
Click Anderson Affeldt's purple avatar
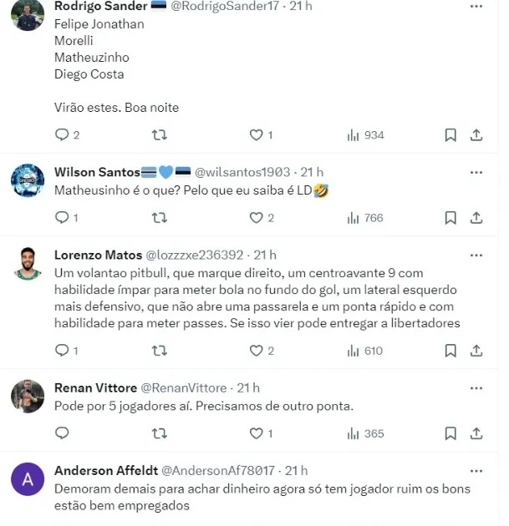tap(28, 479)
